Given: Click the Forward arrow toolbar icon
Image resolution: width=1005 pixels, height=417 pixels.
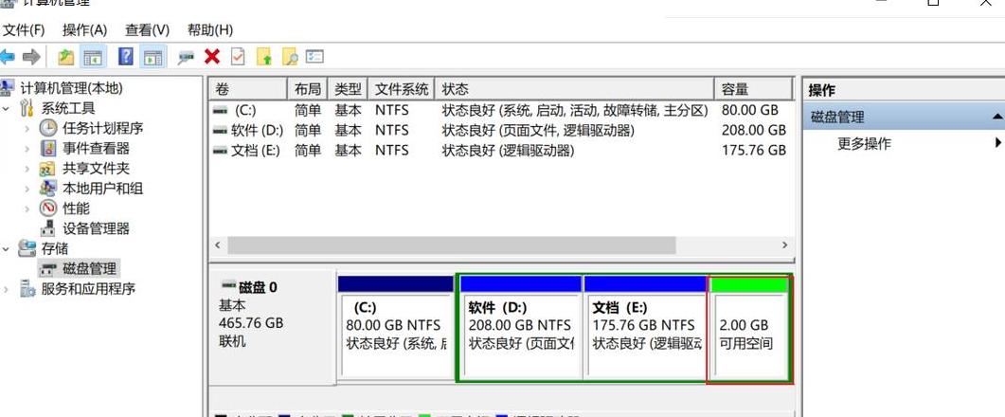Looking at the screenshot, I should click(31, 57).
